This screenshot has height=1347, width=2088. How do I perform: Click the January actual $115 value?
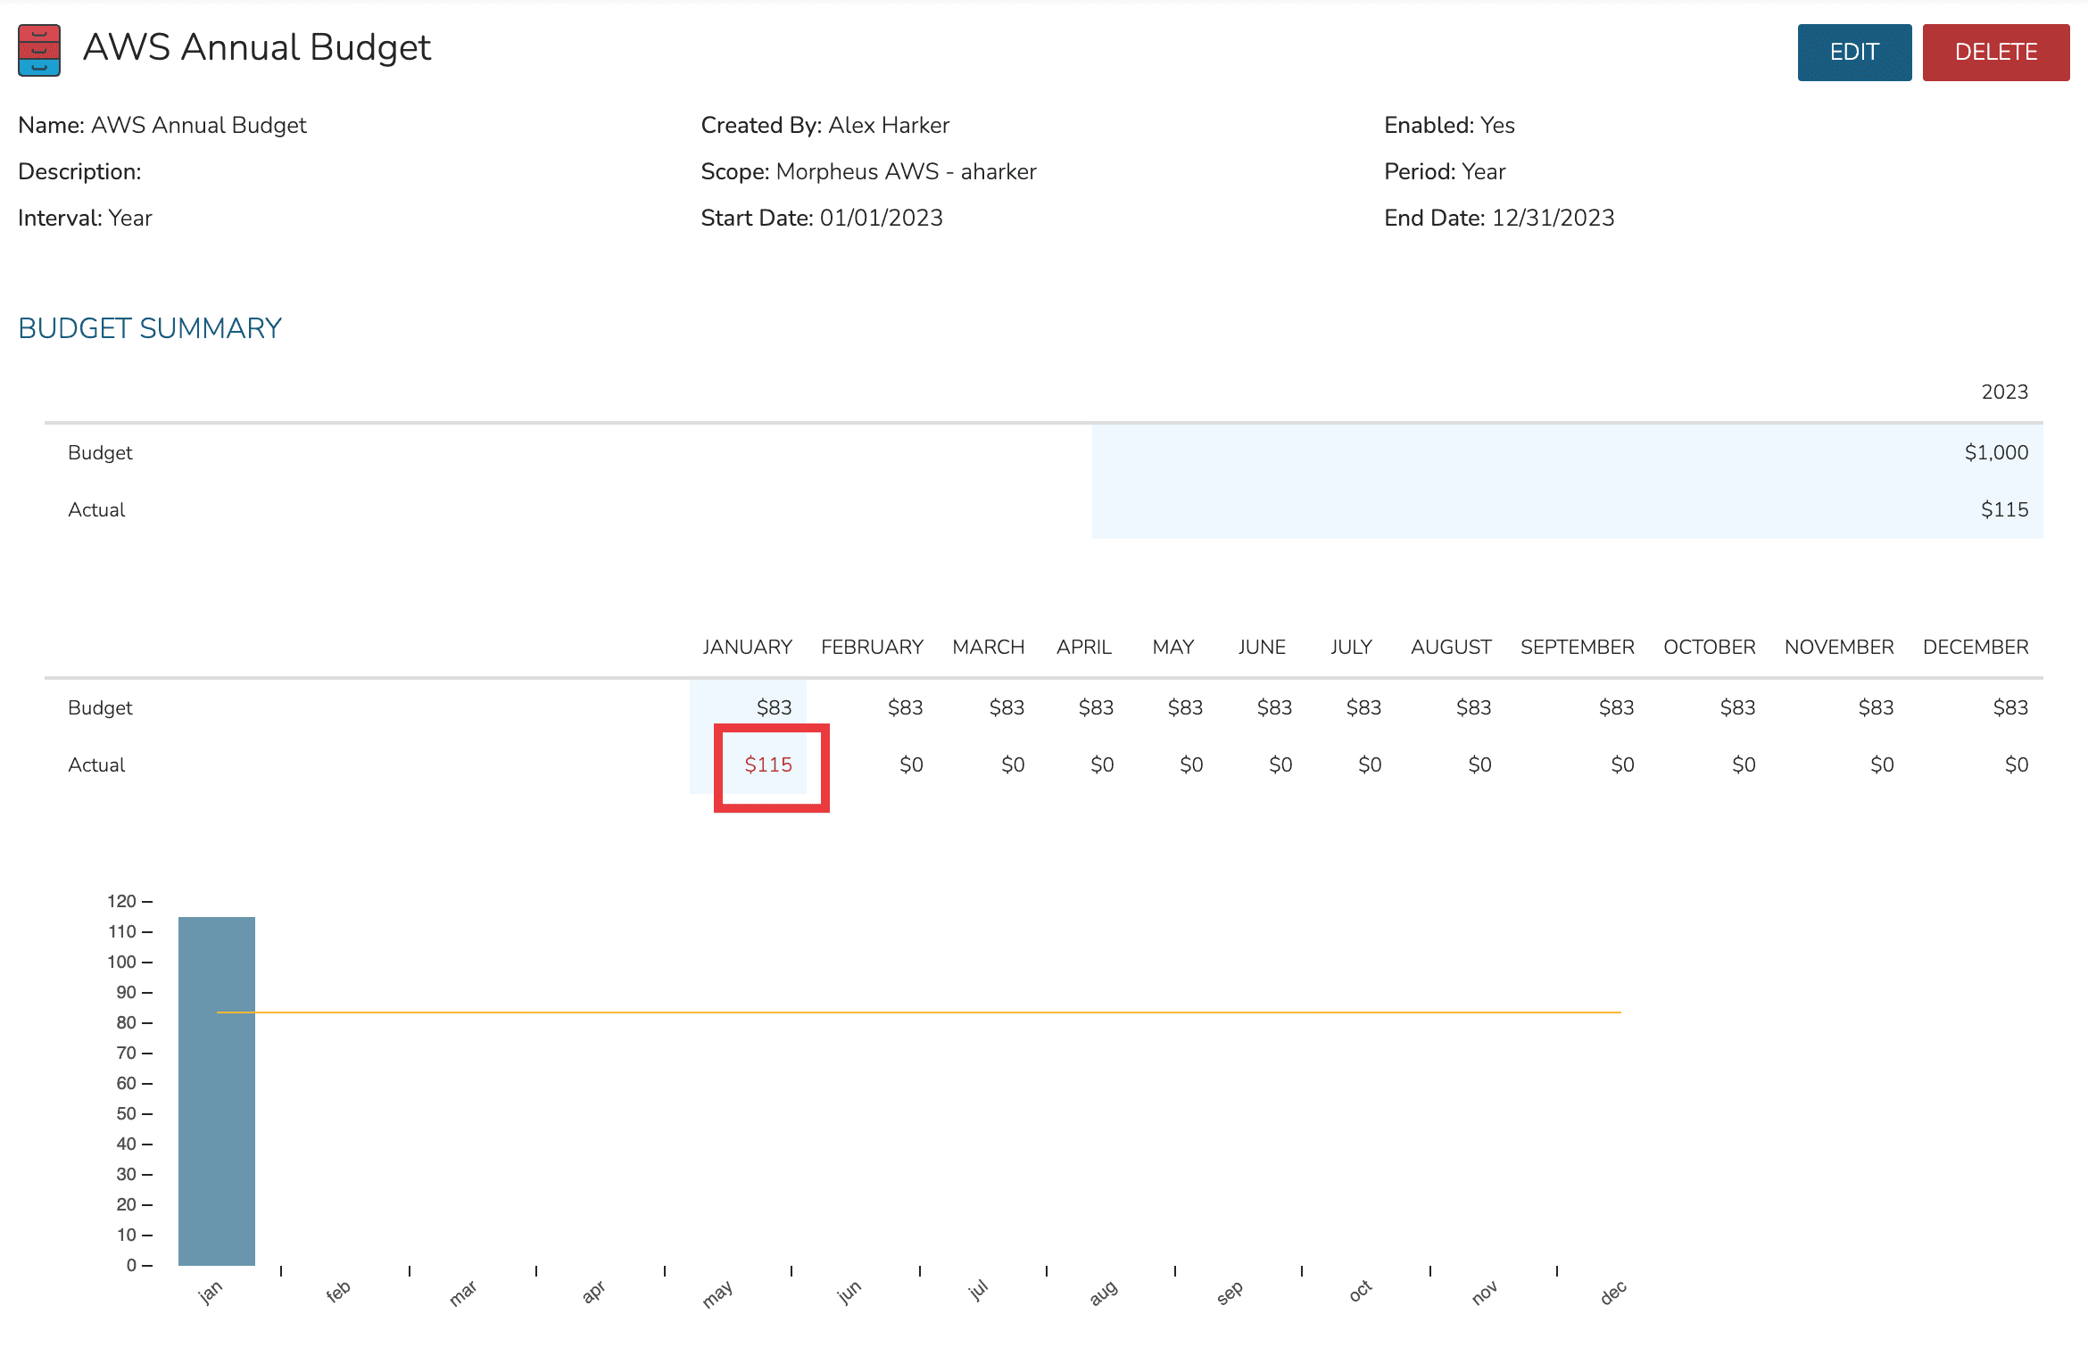(768, 764)
